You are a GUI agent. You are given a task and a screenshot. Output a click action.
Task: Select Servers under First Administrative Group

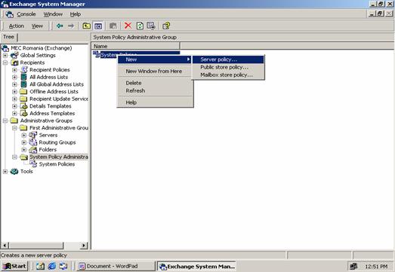(48, 135)
